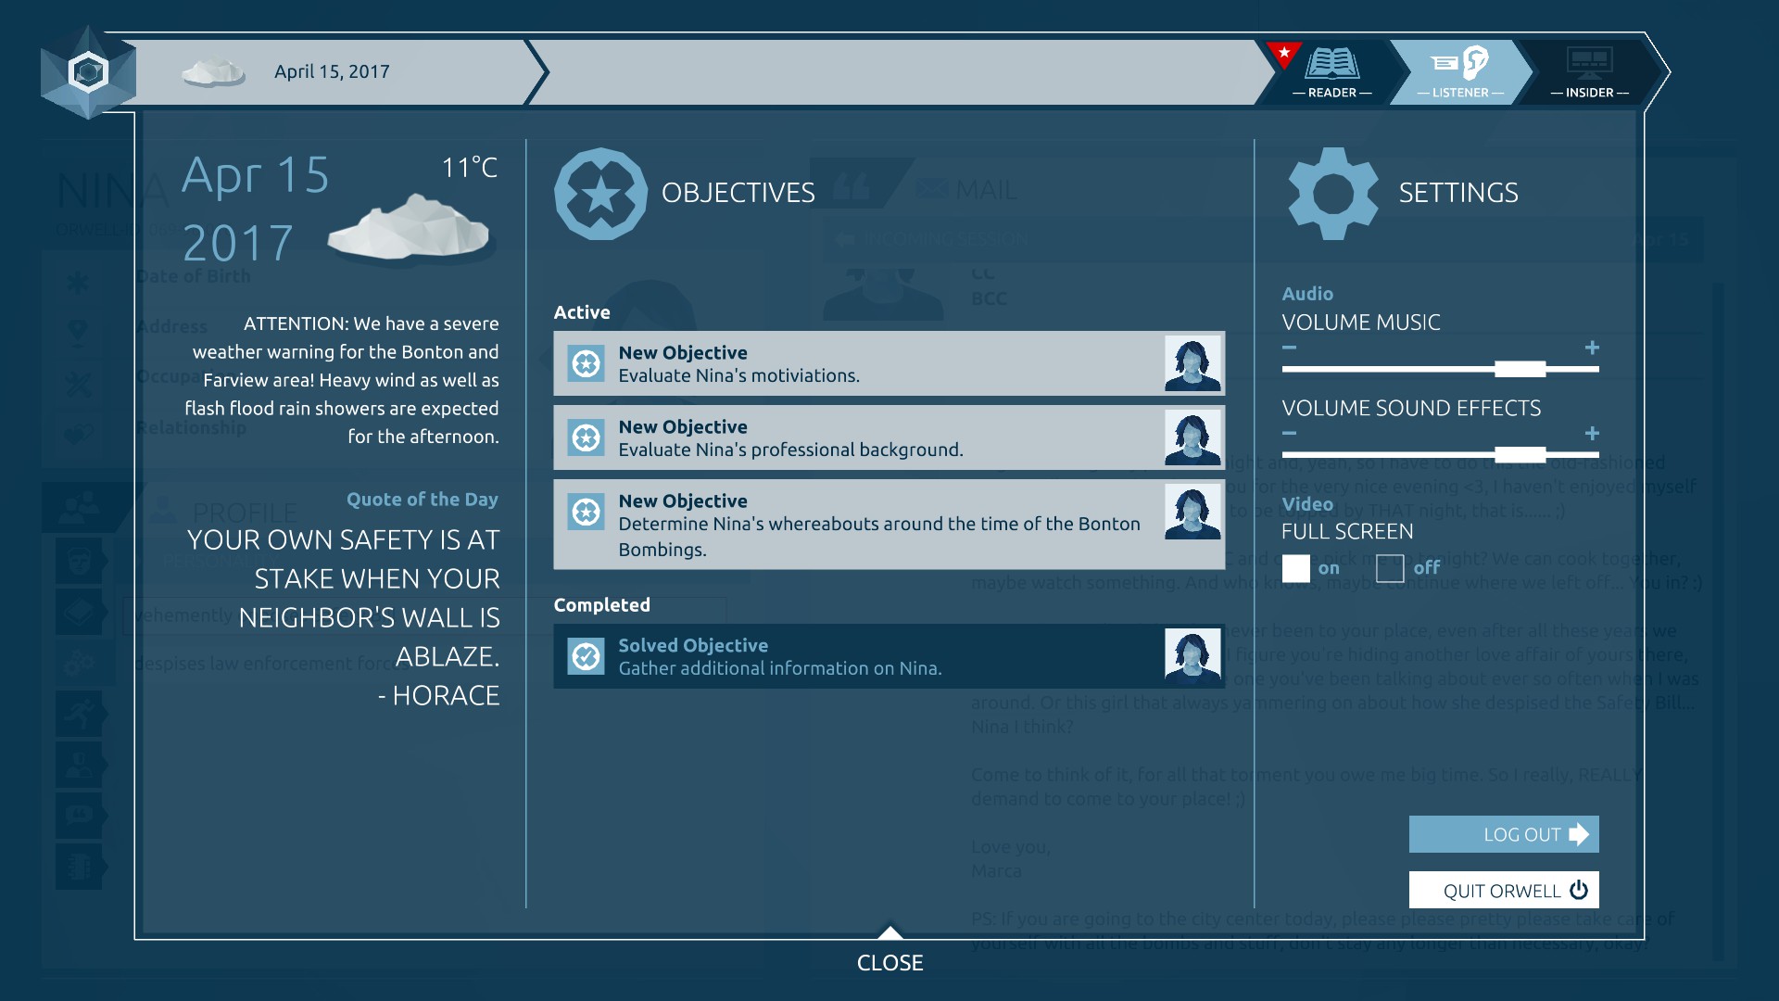The image size is (1779, 1001).
Task: Click the Objectives star badge icon
Action: tap(600, 194)
